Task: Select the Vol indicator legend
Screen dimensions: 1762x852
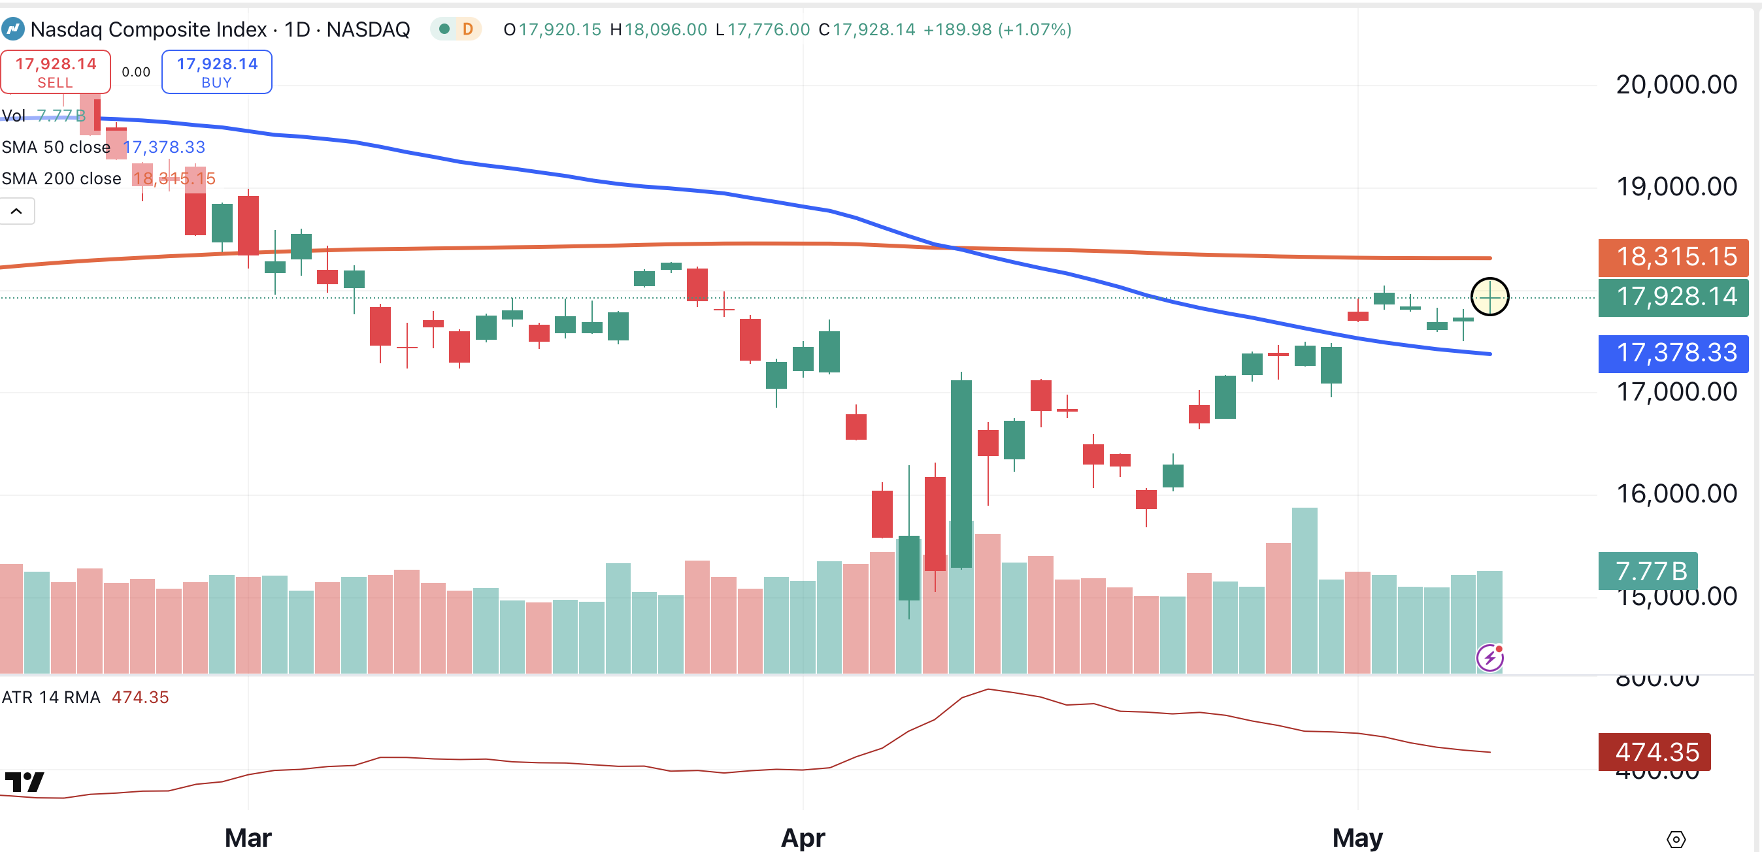Action: pos(14,116)
